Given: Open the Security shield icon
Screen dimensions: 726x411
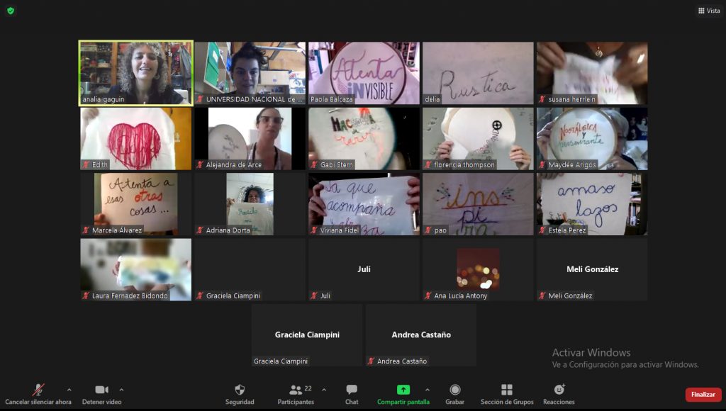Looking at the screenshot, I should point(240,390).
